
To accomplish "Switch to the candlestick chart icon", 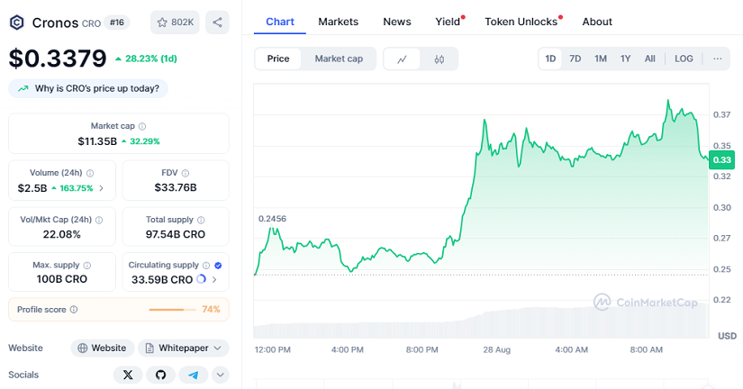I will 439,59.
